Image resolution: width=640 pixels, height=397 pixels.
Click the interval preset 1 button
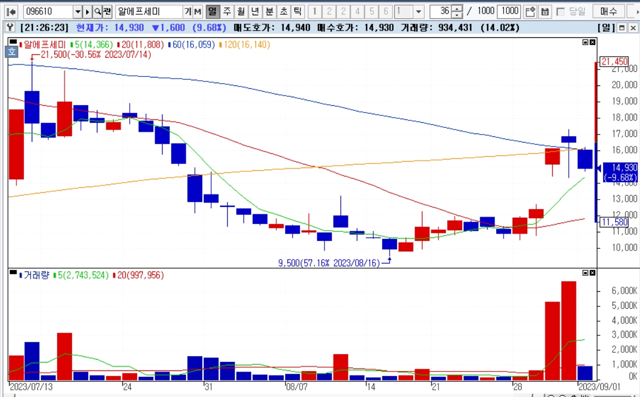point(314,11)
